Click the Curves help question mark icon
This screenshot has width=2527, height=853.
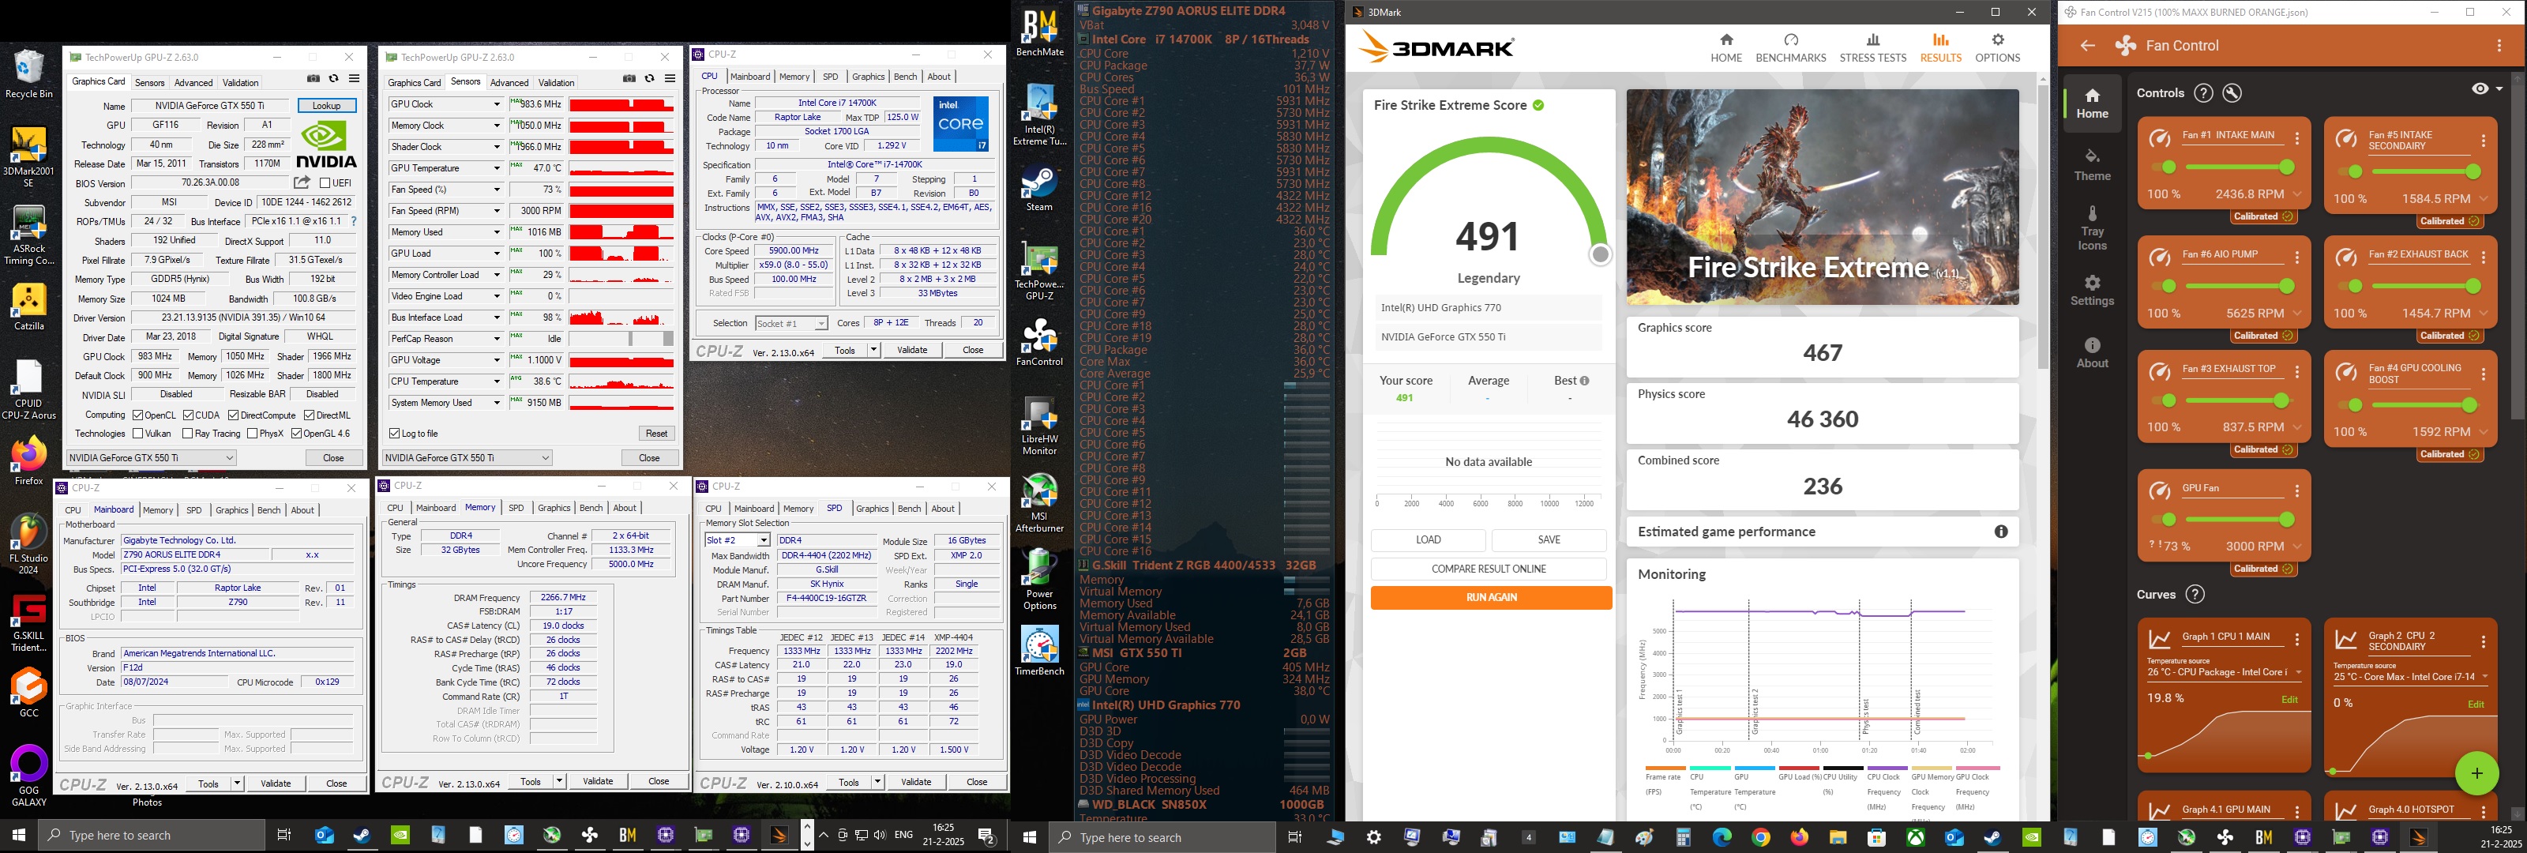click(2195, 595)
